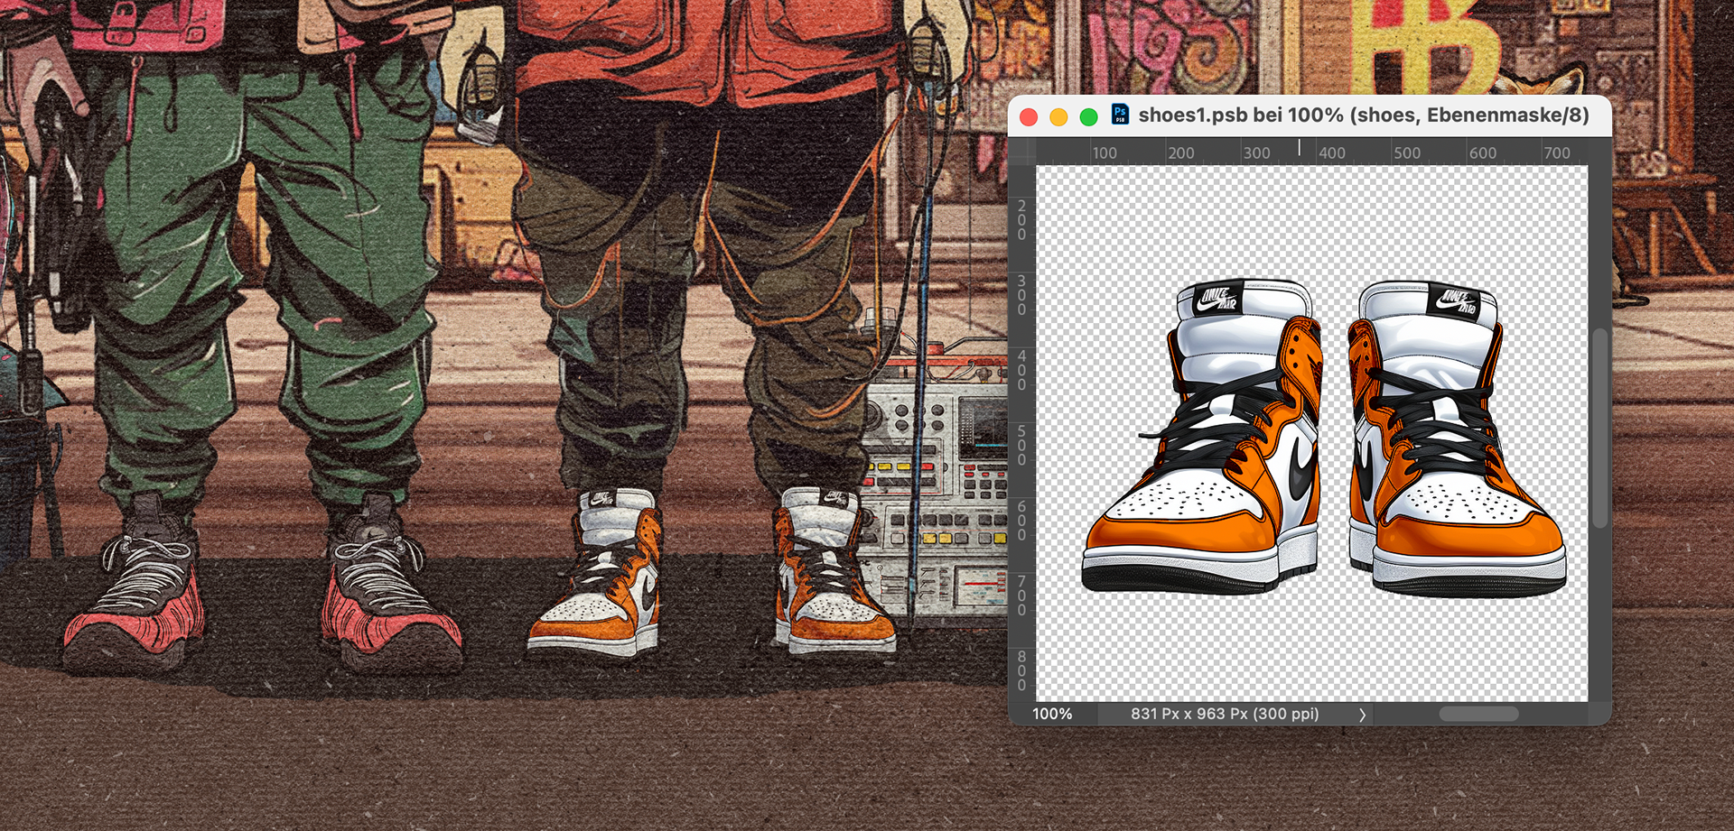Click the shoes1.psb window title text
The width and height of the screenshot is (1734, 831).
1363,115
